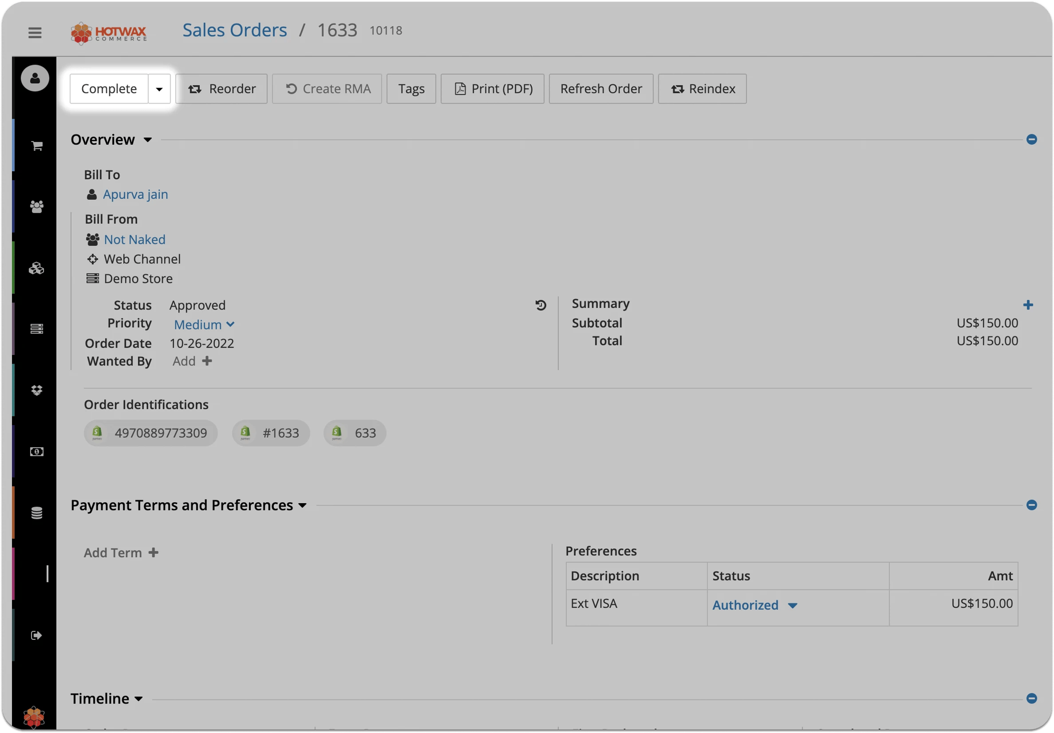The height and width of the screenshot is (733, 1054).
Task: Select the Web Channel text
Action: pos(142,259)
